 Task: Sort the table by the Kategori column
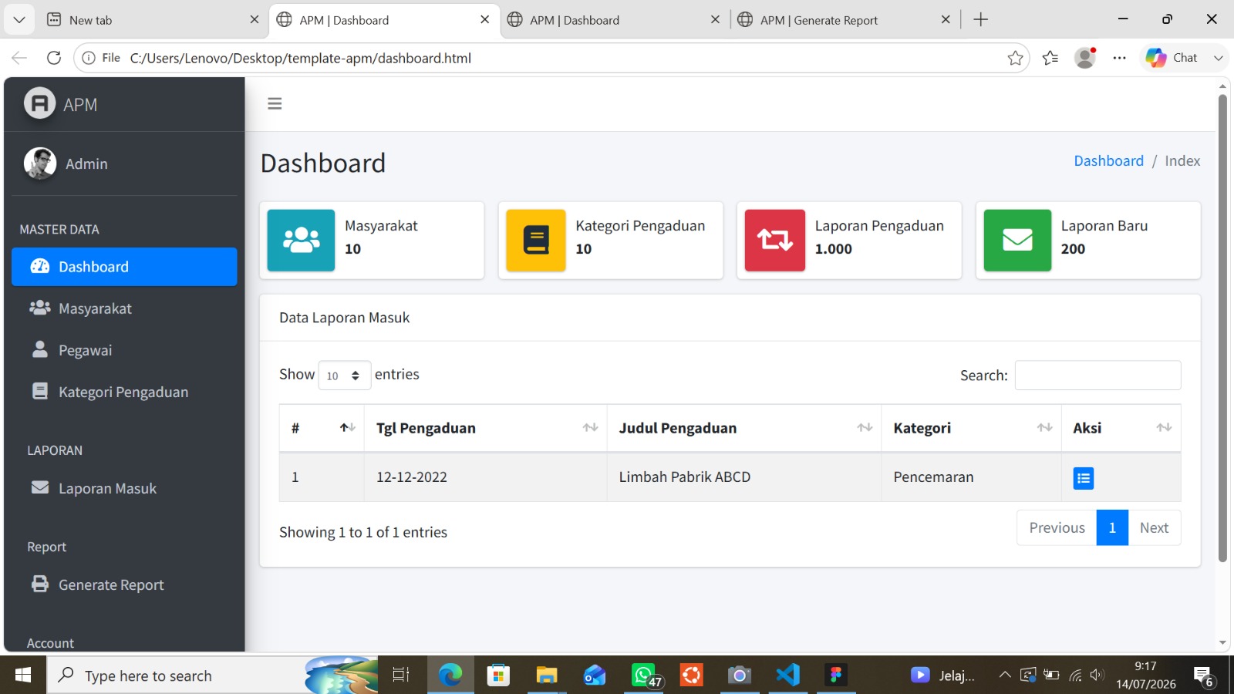(x=971, y=428)
